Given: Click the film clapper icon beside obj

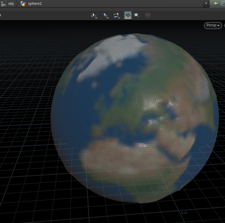Looking at the screenshot, I should [3, 3].
